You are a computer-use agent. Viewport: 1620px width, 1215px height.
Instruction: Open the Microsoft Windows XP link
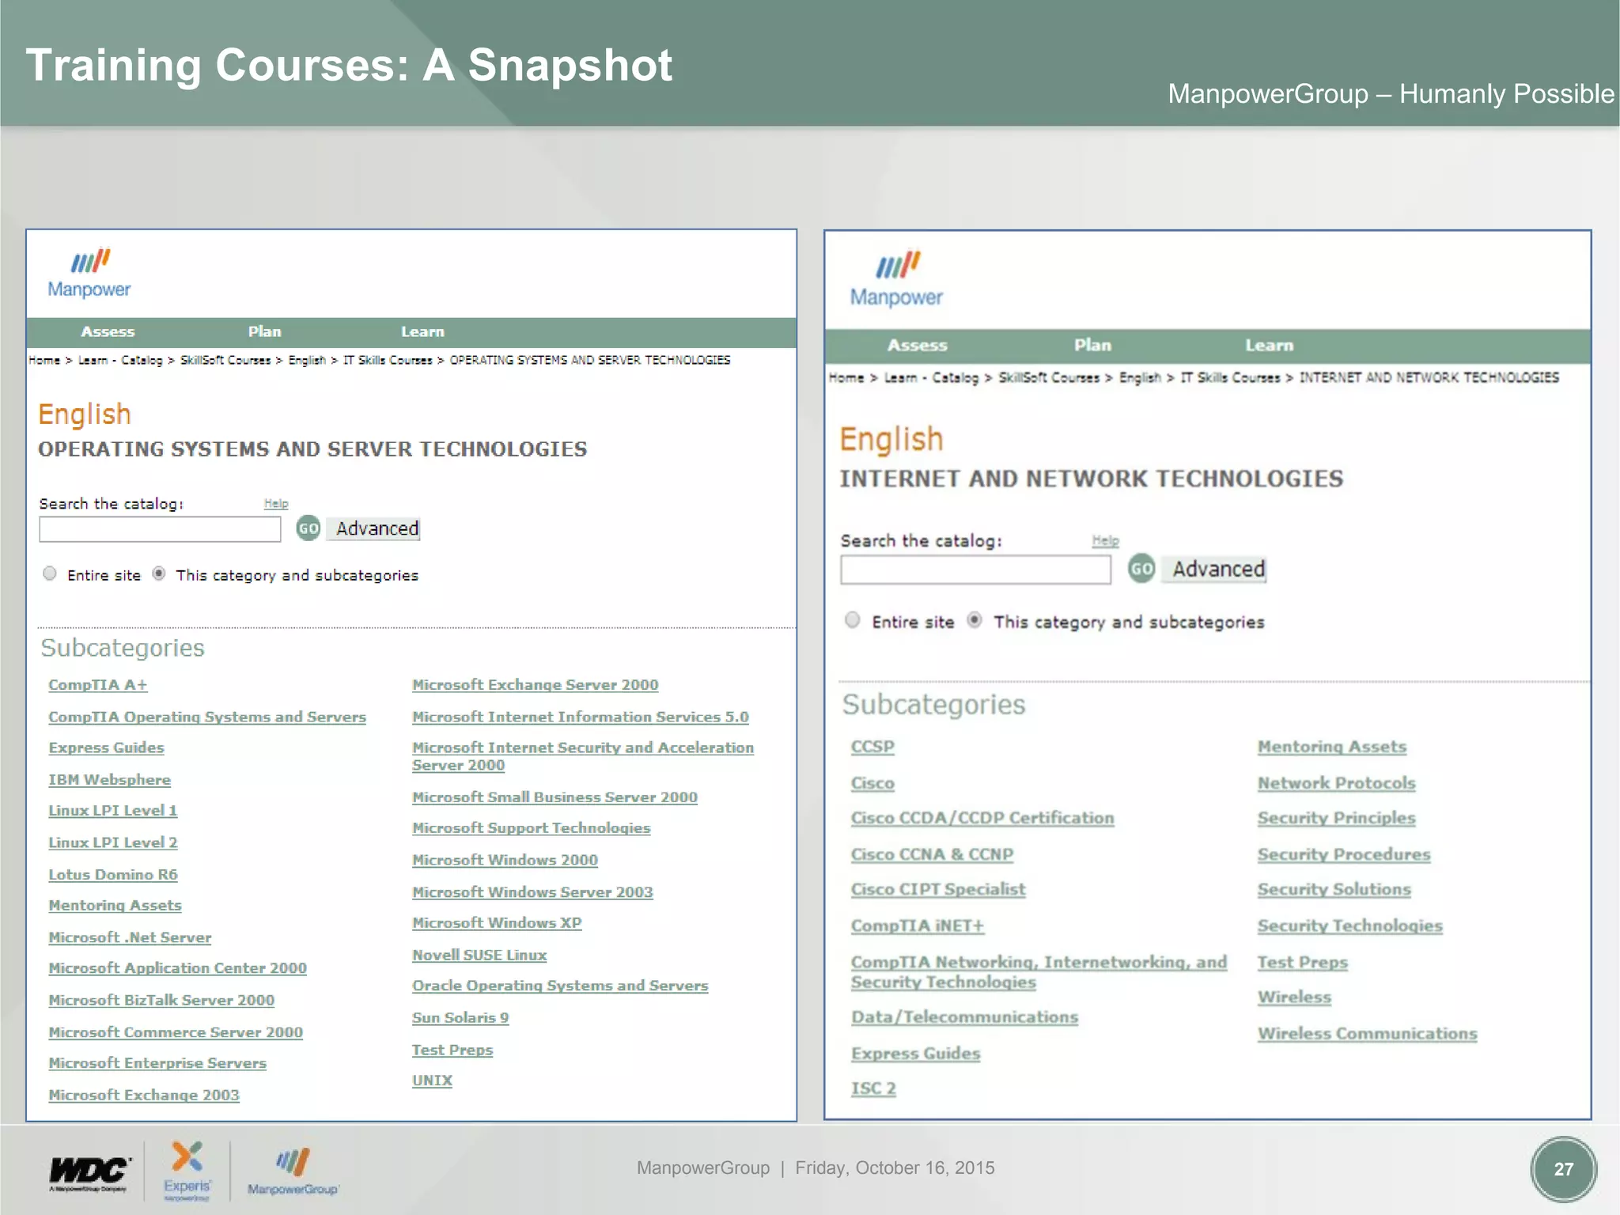(x=497, y=923)
